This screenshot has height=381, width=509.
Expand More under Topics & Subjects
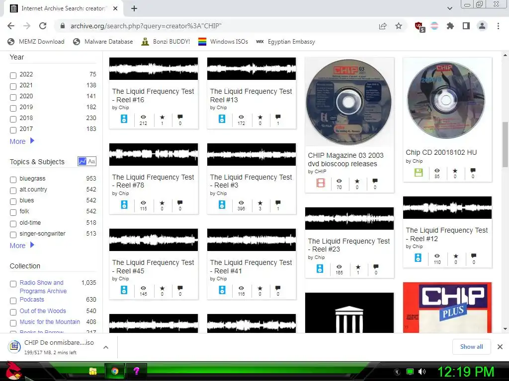click(x=22, y=245)
